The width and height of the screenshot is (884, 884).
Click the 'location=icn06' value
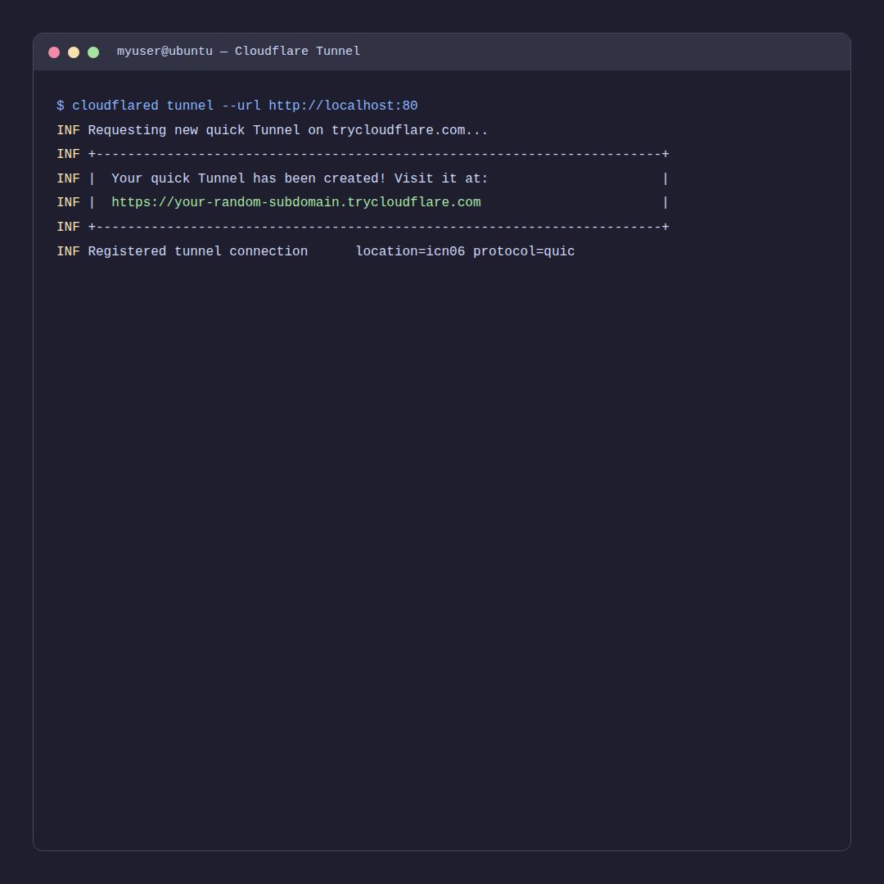point(410,251)
